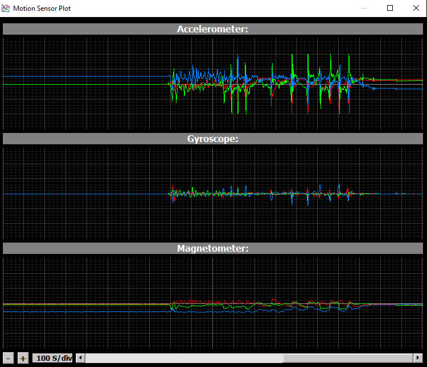Select the Gyroscope section header
427x367 pixels.
tap(213, 139)
